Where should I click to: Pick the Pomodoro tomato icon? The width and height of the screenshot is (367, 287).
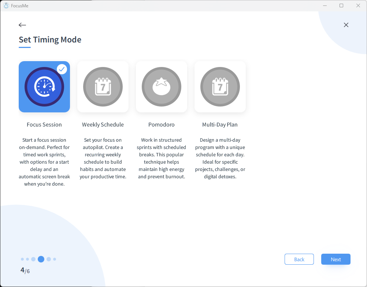(x=162, y=87)
